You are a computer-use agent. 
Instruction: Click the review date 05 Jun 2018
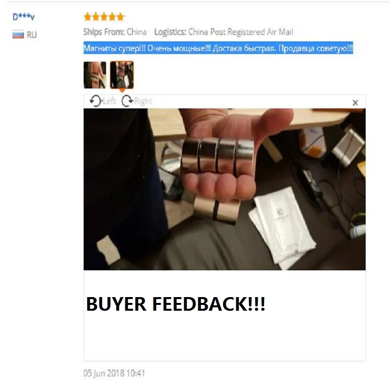pyautogui.click(x=114, y=373)
